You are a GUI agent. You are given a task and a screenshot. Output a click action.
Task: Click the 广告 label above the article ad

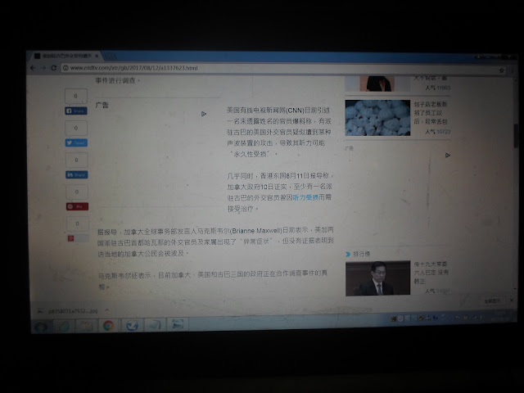point(102,105)
